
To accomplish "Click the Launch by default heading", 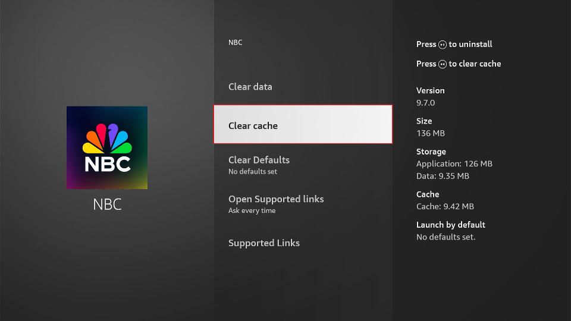I will pyautogui.click(x=450, y=225).
